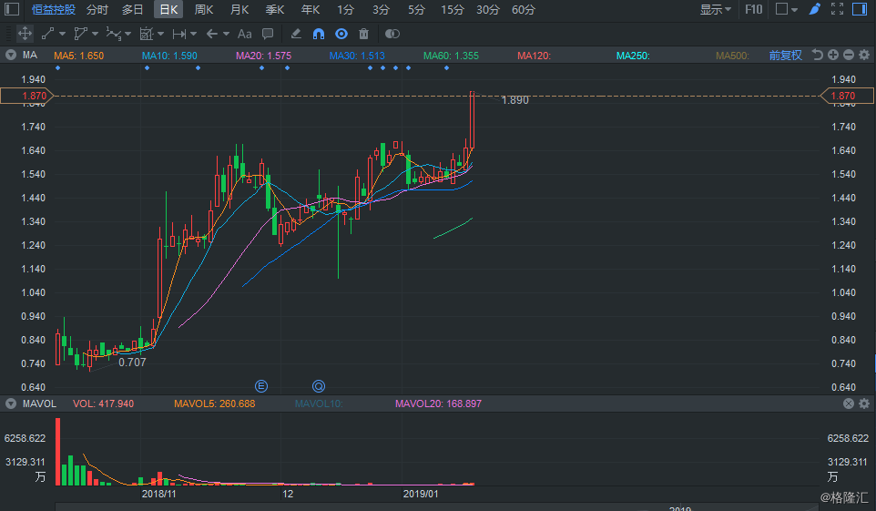Toggle drawings visibility with the eye icon

click(x=341, y=34)
